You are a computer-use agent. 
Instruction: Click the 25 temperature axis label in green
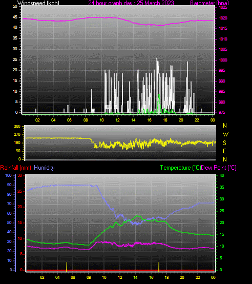(222, 211)
